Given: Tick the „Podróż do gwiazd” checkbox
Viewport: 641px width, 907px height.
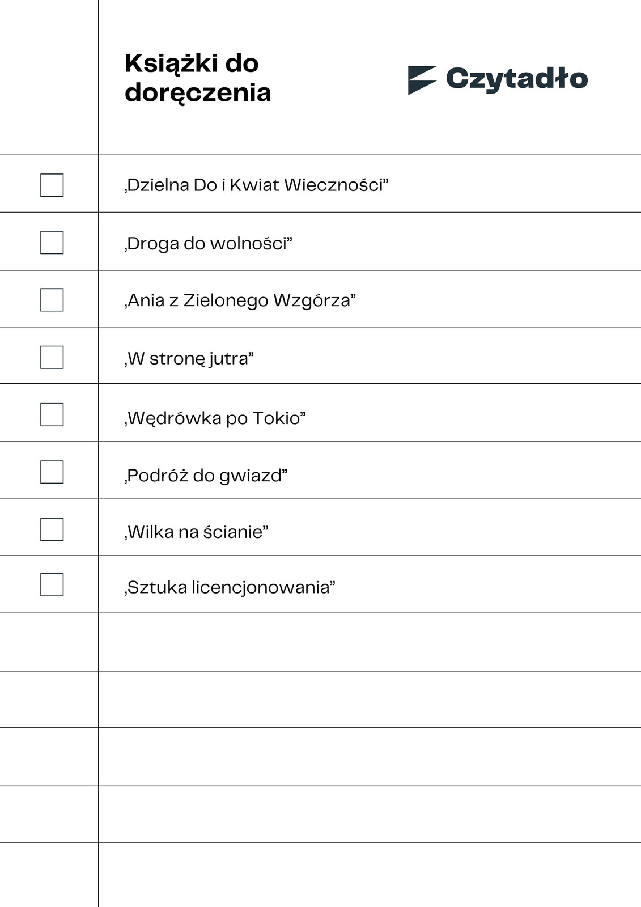Looking at the screenshot, I should point(52,472).
